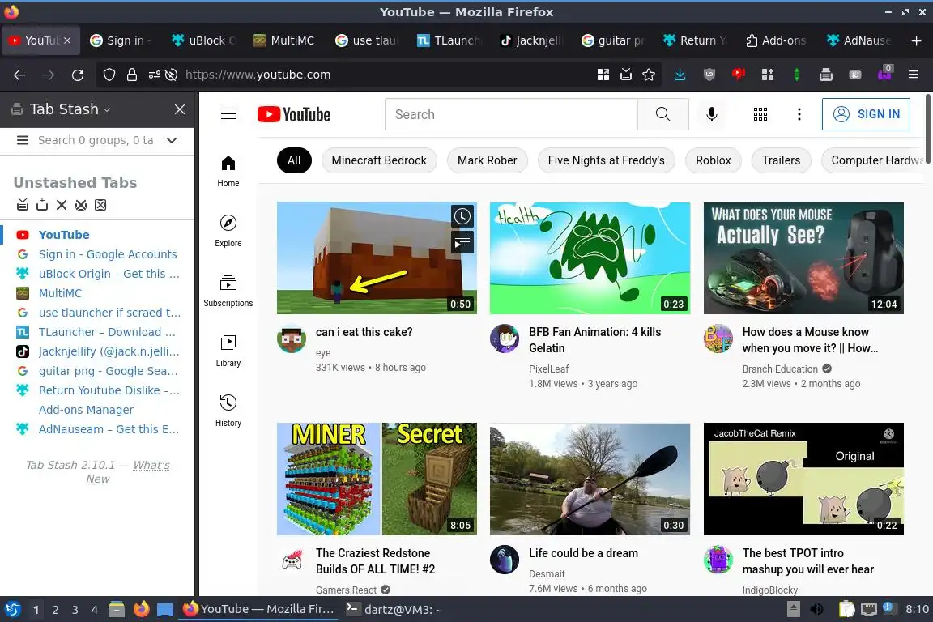Screen dimensions: 933x622
Task: Open BFB Fan Animation video title
Action: (x=595, y=340)
